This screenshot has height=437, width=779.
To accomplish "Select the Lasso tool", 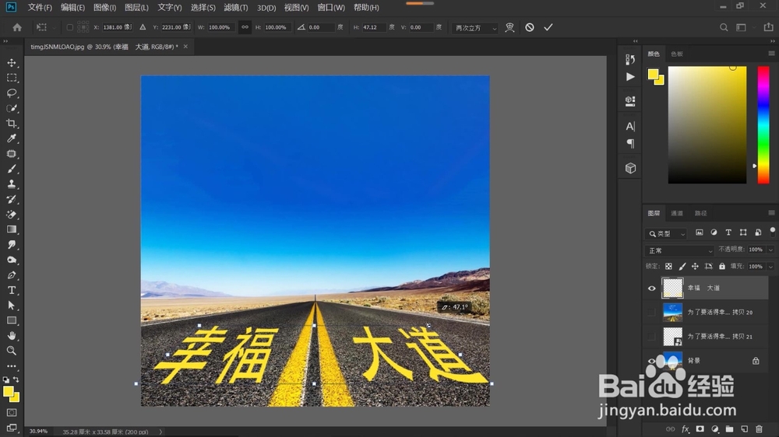I will pyautogui.click(x=12, y=93).
